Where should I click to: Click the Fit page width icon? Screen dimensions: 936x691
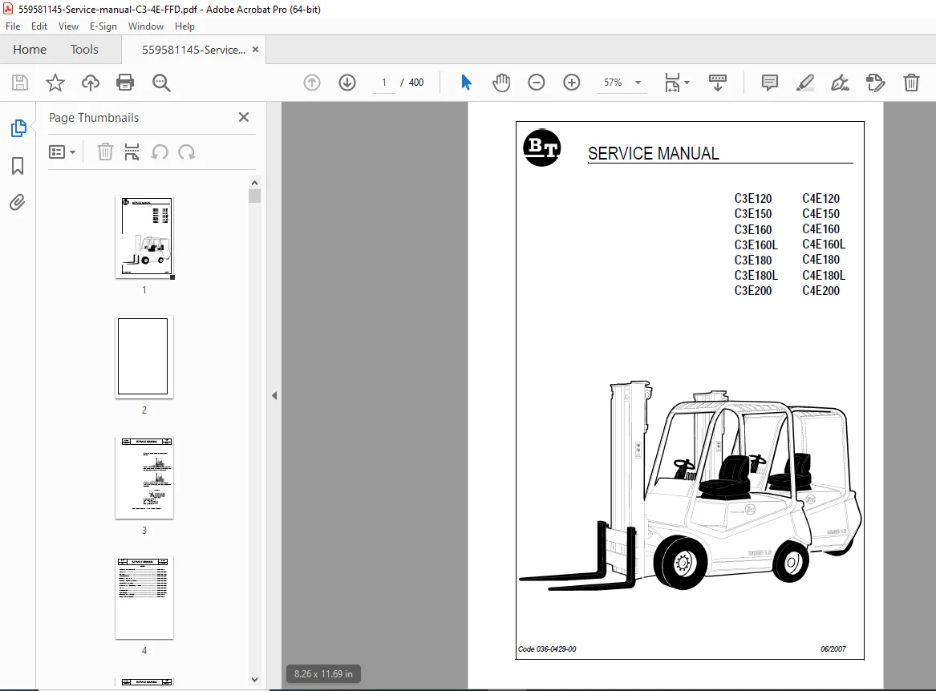coord(672,83)
